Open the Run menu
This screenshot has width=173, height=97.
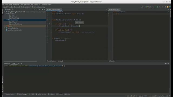click(x=32, y=5)
